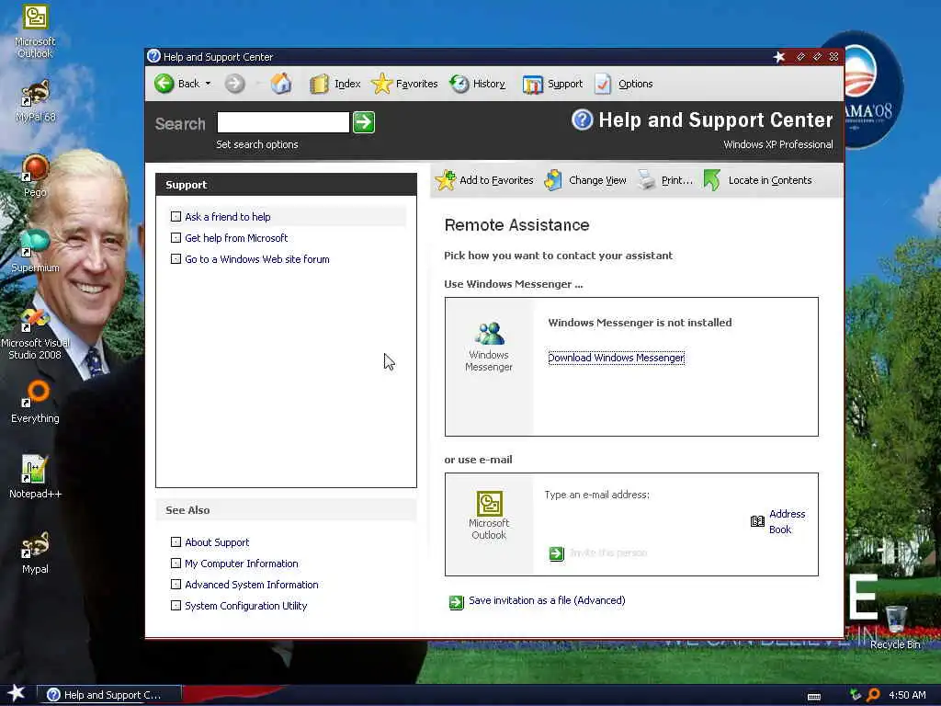The height and width of the screenshot is (706, 941).
Task: Go to the Home page icon
Action: [x=281, y=84]
